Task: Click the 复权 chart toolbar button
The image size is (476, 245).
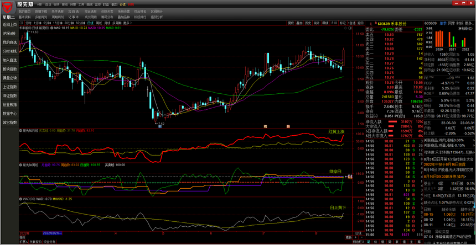Action: 291,23
